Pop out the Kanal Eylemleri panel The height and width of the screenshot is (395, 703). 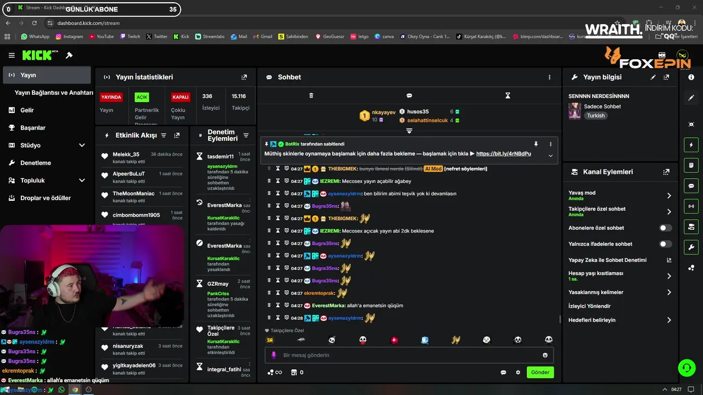tap(666, 172)
